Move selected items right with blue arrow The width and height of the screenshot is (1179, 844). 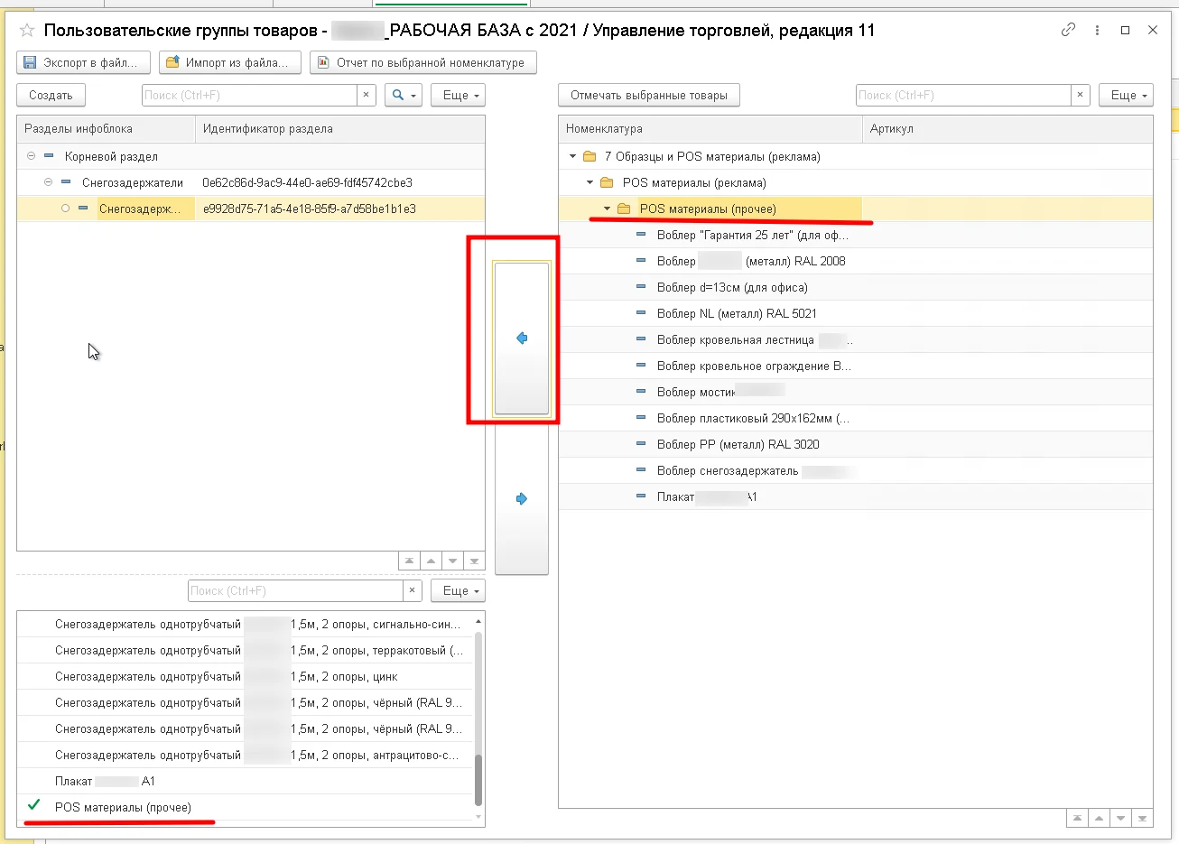522,498
